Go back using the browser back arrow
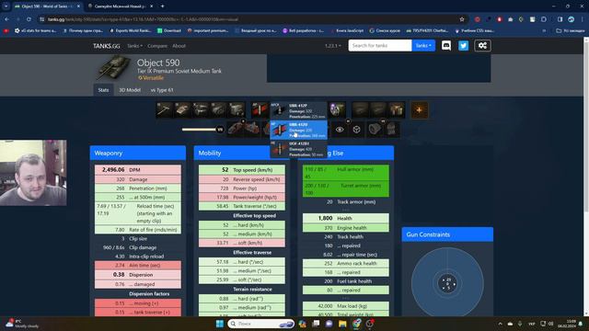The width and height of the screenshot is (589, 331). pyautogui.click(x=6, y=19)
